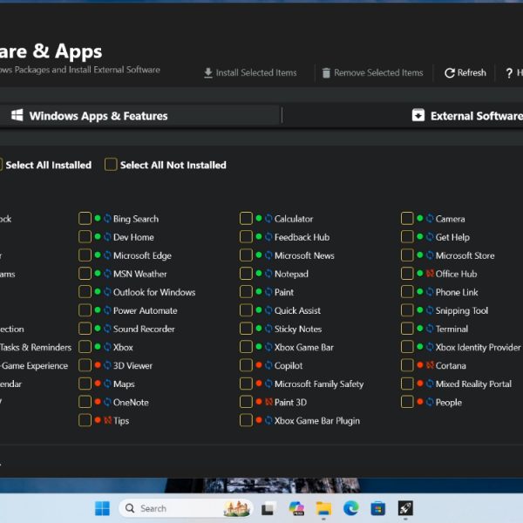The width and height of the screenshot is (523, 523).
Task: Click the reinstall icon beside Calculator
Action: pos(268,219)
